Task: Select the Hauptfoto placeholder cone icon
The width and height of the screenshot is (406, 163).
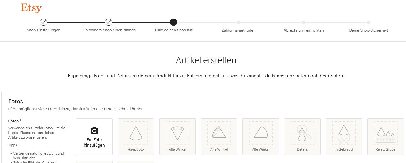Action: (x=136, y=133)
